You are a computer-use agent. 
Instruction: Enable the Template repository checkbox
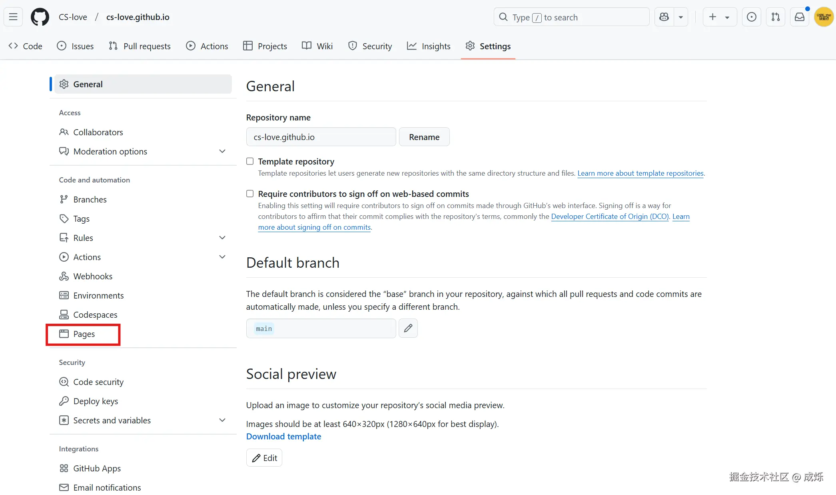click(x=250, y=161)
